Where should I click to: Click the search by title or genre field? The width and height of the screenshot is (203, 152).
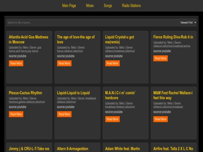92,23
